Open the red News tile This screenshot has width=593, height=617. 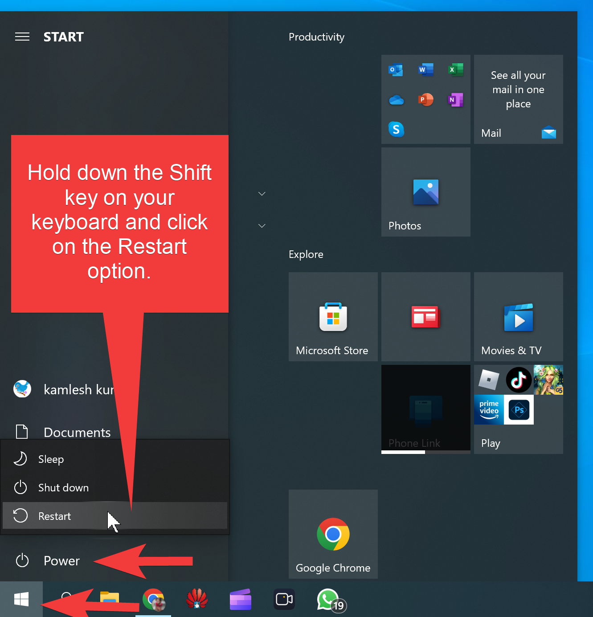(426, 317)
